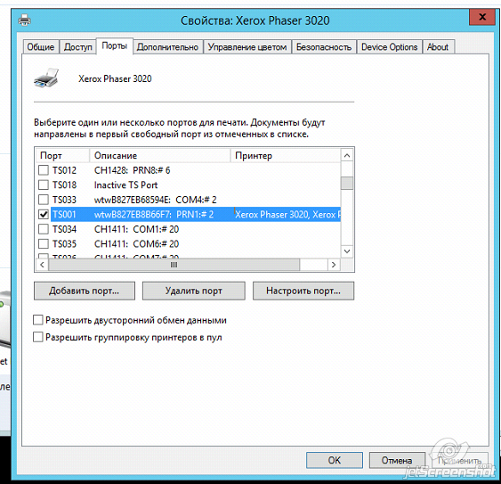Confirm with the OK button

click(x=335, y=460)
